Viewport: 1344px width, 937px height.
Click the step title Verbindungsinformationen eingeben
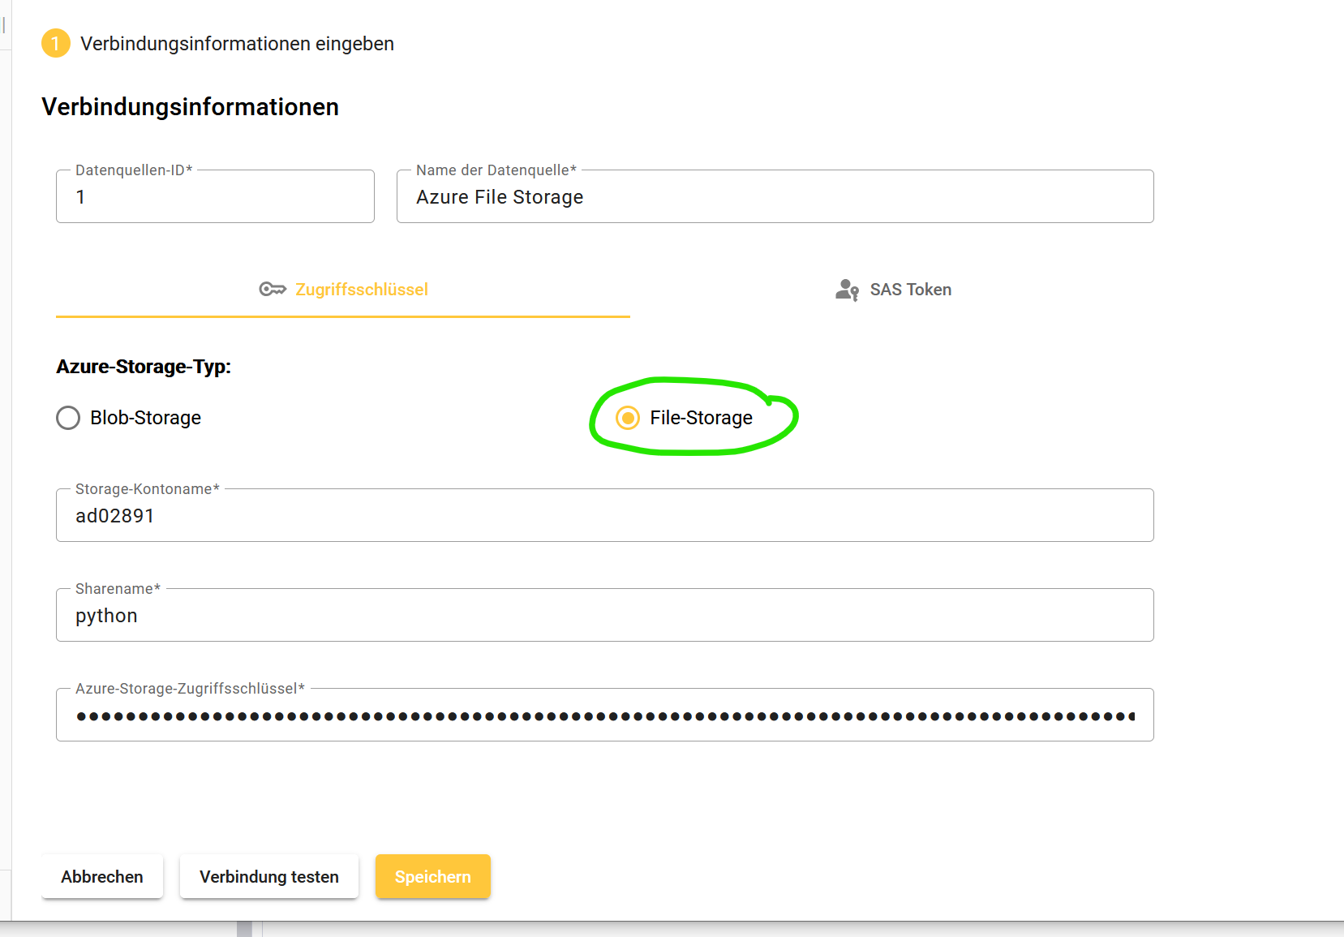[237, 44]
